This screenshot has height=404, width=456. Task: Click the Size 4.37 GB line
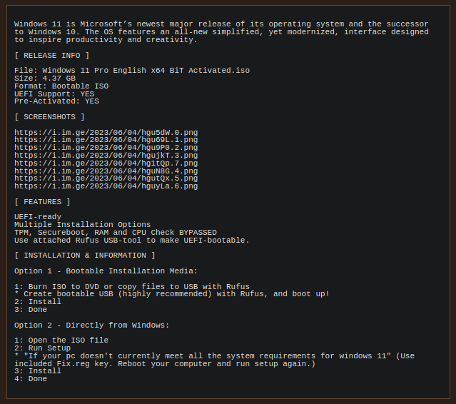[45, 79]
